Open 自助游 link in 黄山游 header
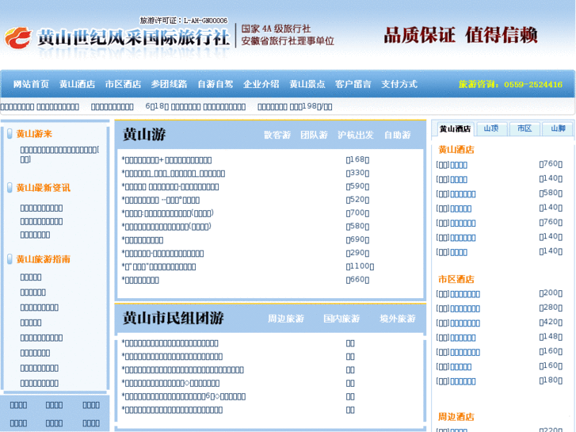The height and width of the screenshot is (432, 576). click(398, 135)
